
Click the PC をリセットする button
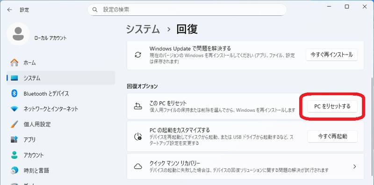pos(332,107)
